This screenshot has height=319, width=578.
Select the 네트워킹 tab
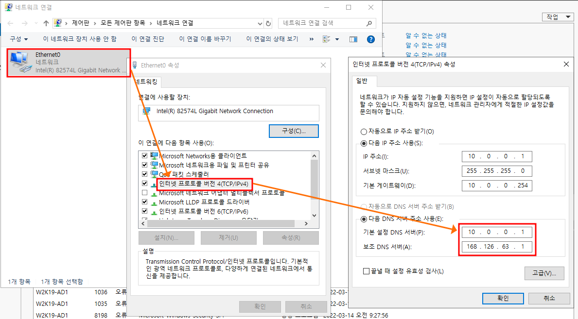146,82
